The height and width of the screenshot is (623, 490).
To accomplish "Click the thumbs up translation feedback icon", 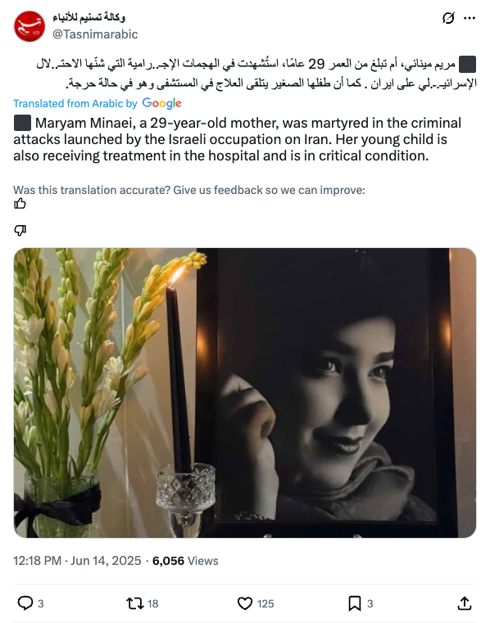I will (20, 204).
